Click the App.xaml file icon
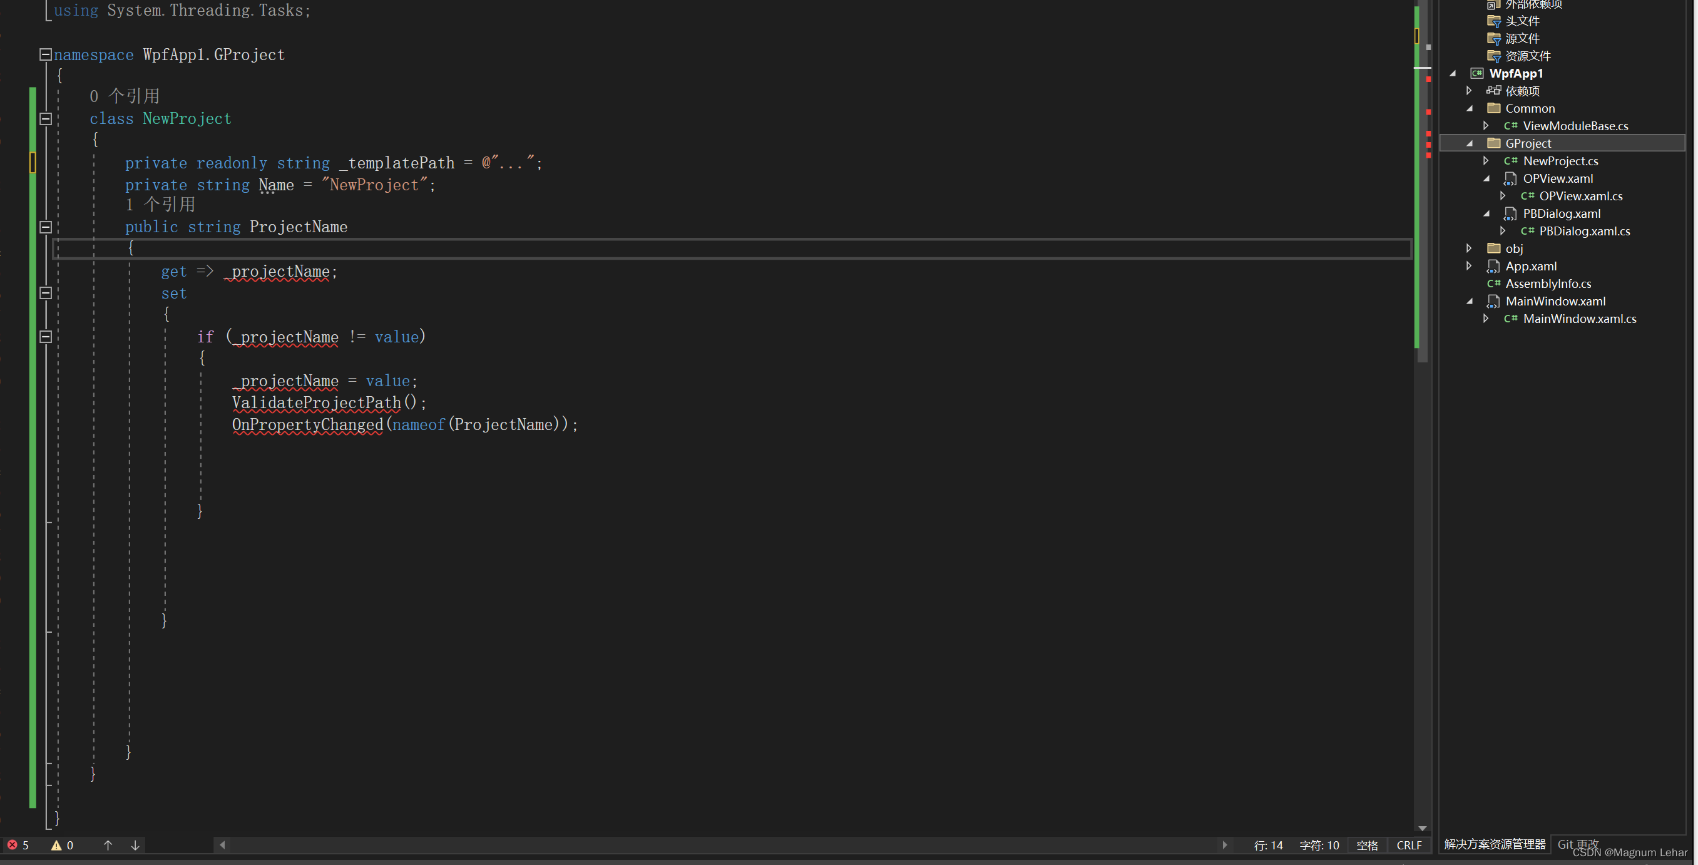The width and height of the screenshot is (1698, 865). coord(1494,266)
